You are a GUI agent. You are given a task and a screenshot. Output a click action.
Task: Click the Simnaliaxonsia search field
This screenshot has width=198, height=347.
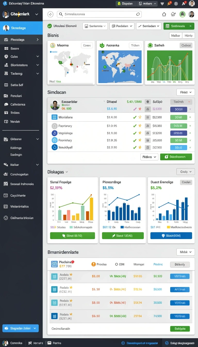click(x=99, y=14)
